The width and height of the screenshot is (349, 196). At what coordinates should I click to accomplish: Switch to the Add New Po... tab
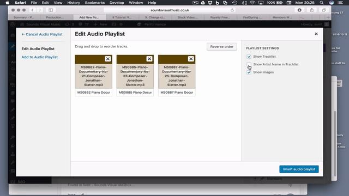click(x=89, y=17)
